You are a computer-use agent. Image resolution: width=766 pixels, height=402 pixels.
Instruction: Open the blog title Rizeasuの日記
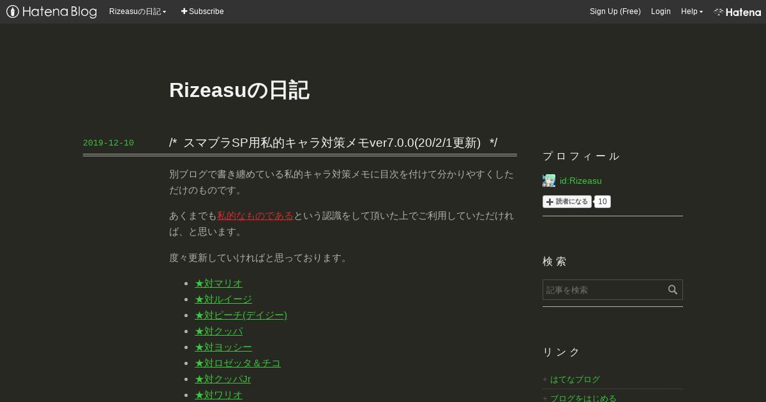(239, 90)
